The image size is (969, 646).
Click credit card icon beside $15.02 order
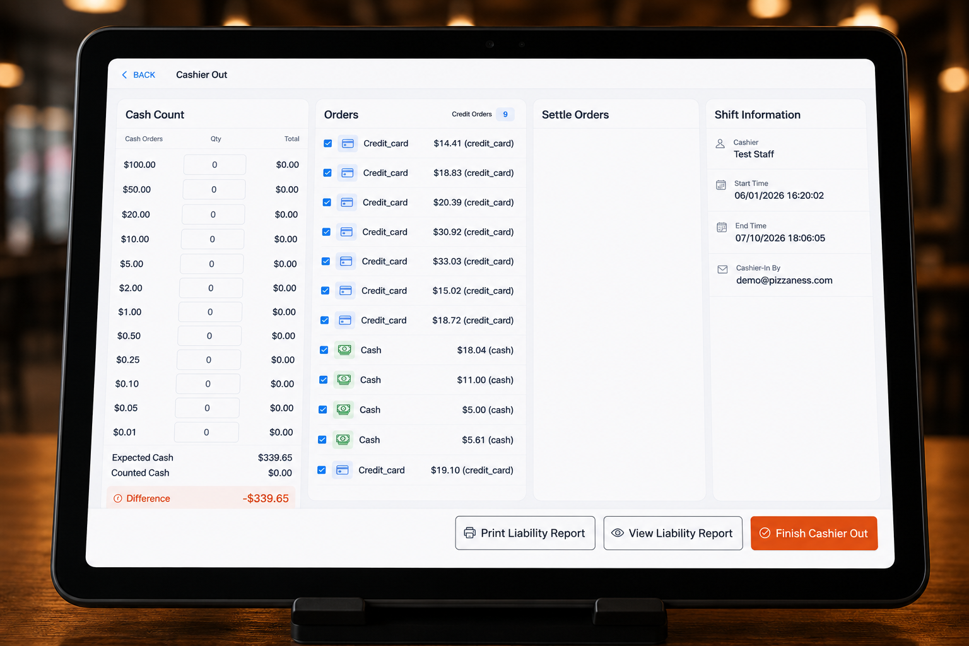[345, 291]
